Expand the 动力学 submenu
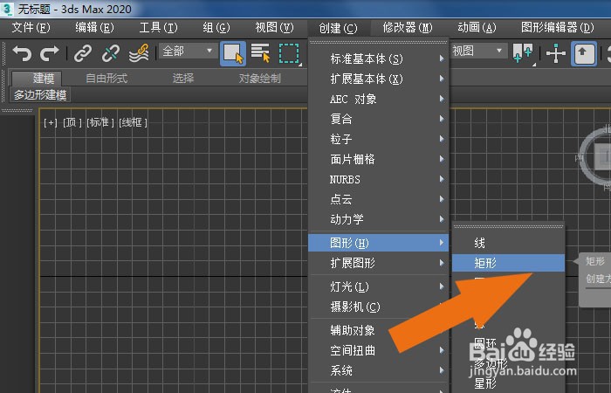 coord(378,219)
